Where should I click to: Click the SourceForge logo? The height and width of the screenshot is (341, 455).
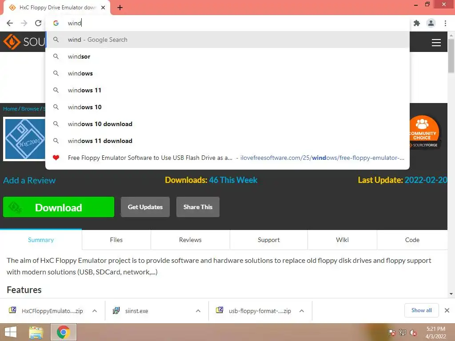(x=23, y=42)
